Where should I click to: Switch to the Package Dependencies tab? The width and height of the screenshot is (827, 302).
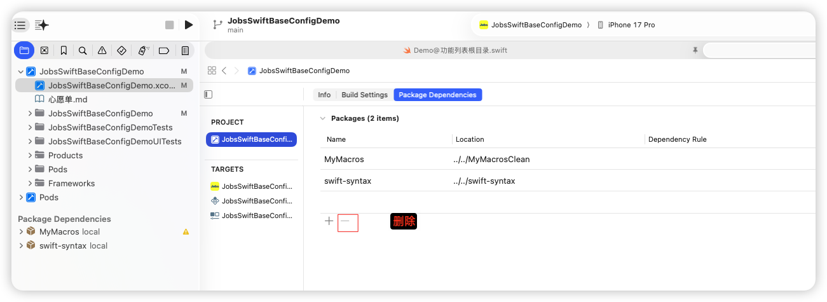click(437, 95)
